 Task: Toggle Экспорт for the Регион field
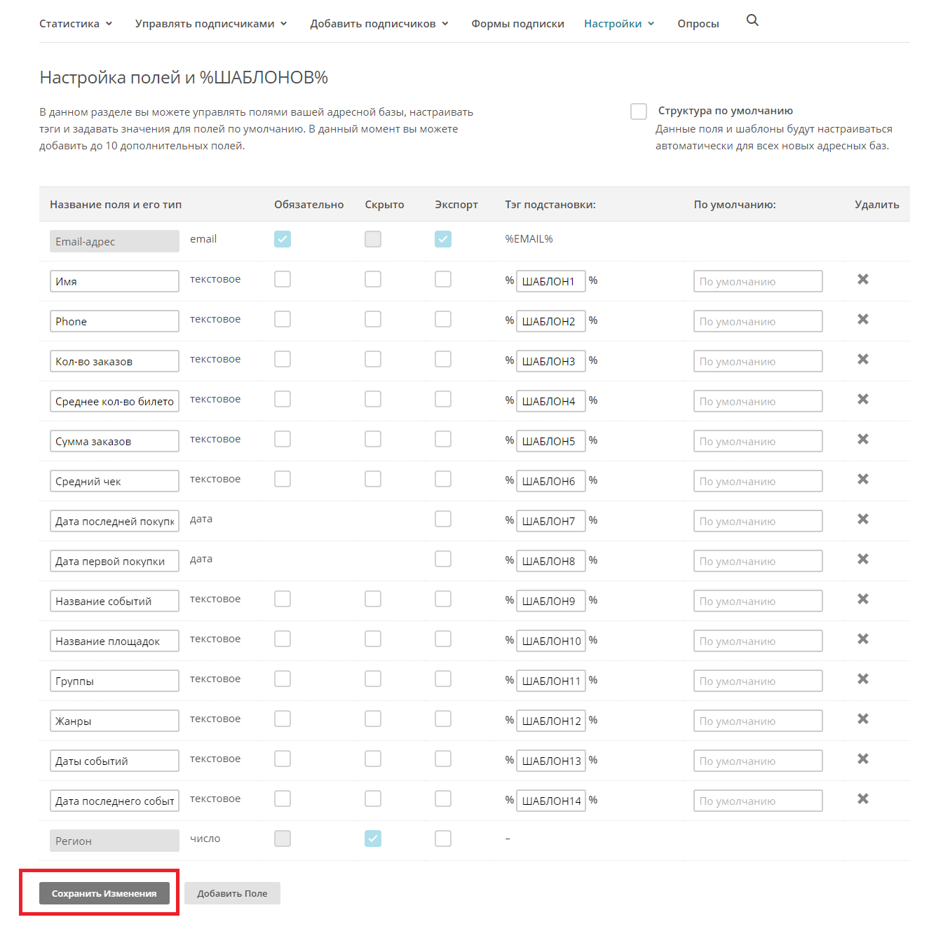point(443,839)
